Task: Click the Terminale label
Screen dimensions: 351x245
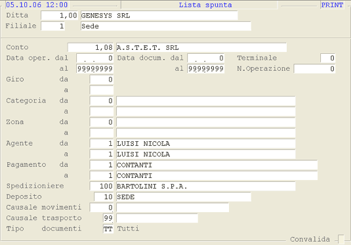Action: pyautogui.click(x=257, y=58)
